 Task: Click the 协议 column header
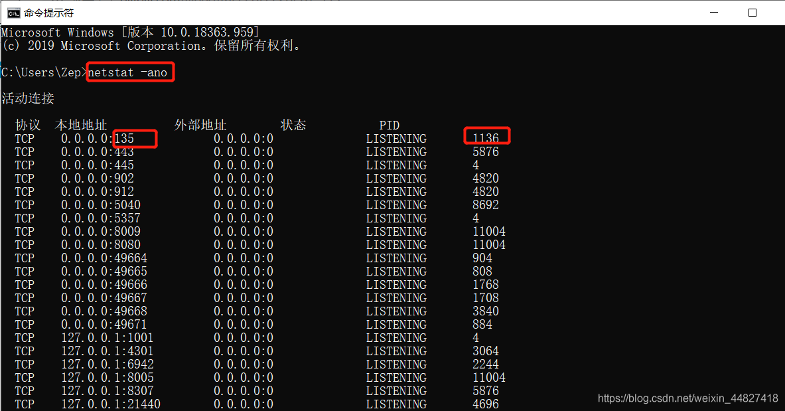(x=28, y=125)
